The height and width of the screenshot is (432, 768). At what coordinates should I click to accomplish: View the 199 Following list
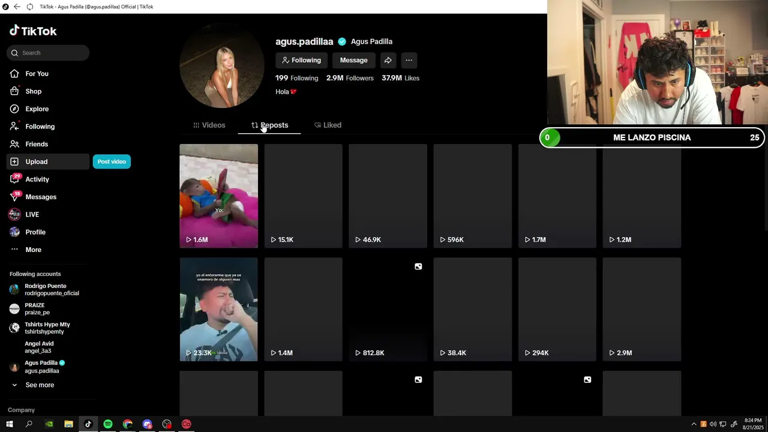(296, 78)
